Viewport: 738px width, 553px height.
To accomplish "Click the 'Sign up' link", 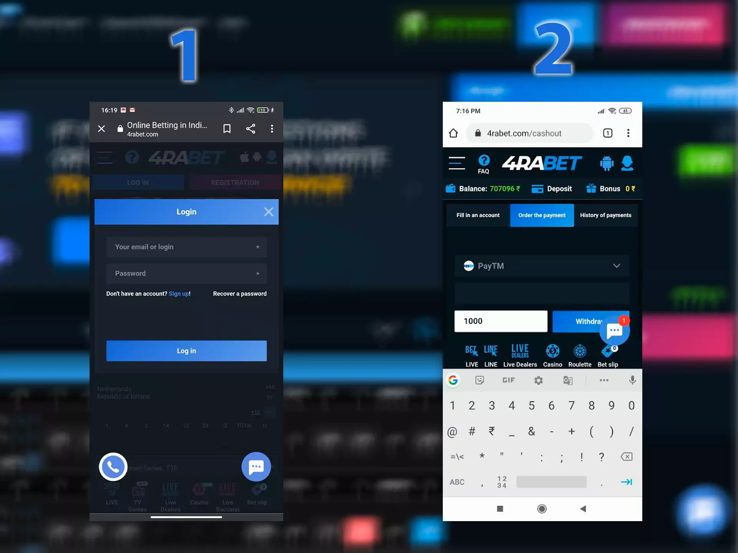I will click(x=178, y=293).
